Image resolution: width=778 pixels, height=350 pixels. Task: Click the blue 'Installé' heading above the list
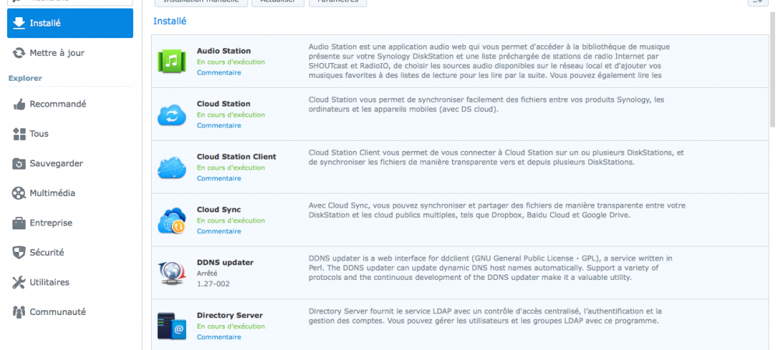[x=170, y=21]
